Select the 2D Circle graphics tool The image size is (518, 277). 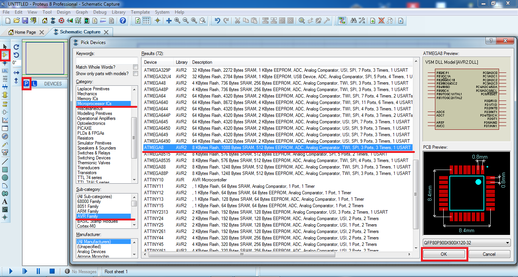(5, 178)
